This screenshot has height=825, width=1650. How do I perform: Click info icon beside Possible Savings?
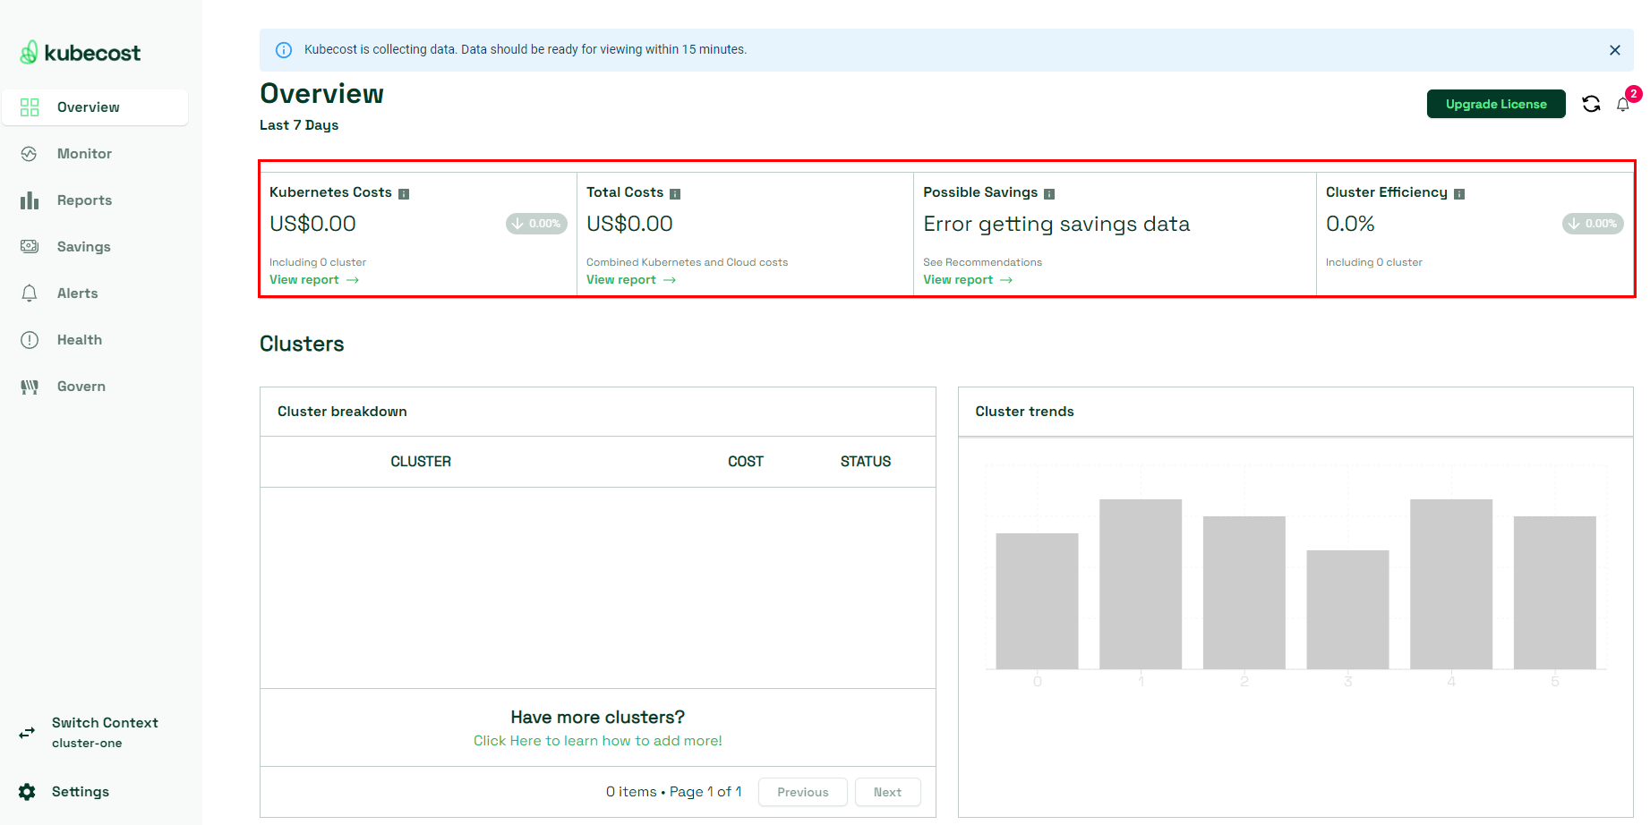(x=1049, y=194)
